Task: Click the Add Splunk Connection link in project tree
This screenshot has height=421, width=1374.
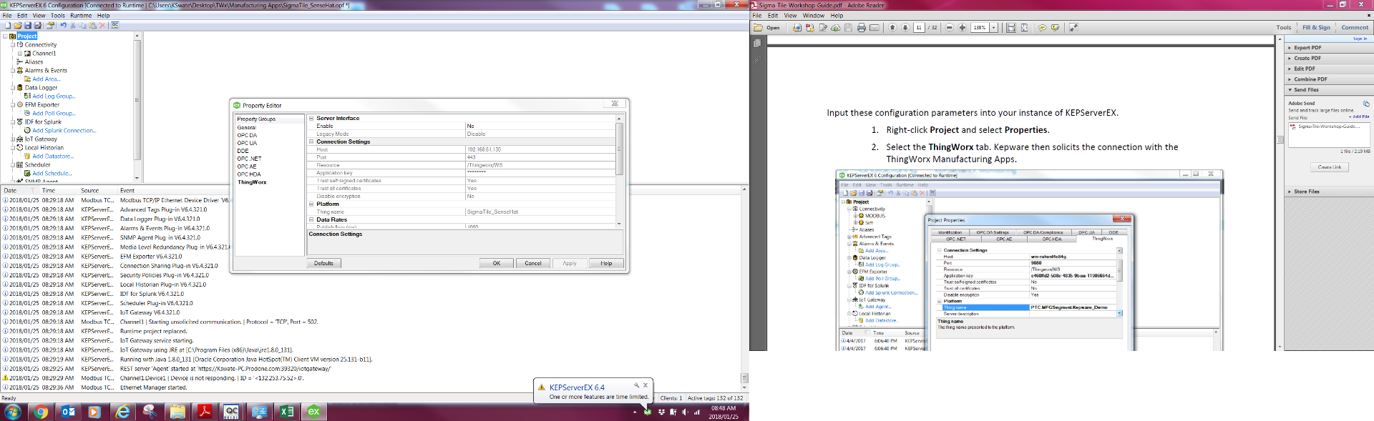Action: click(x=64, y=131)
